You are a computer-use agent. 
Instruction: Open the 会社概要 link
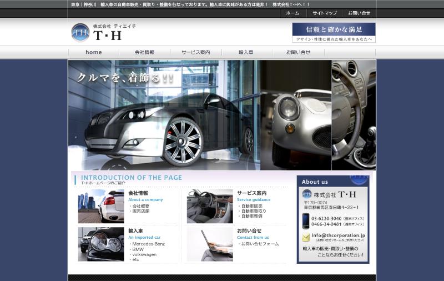click(141, 206)
